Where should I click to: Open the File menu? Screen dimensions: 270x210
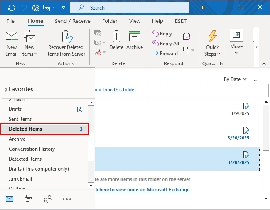[x=10, y=21]
